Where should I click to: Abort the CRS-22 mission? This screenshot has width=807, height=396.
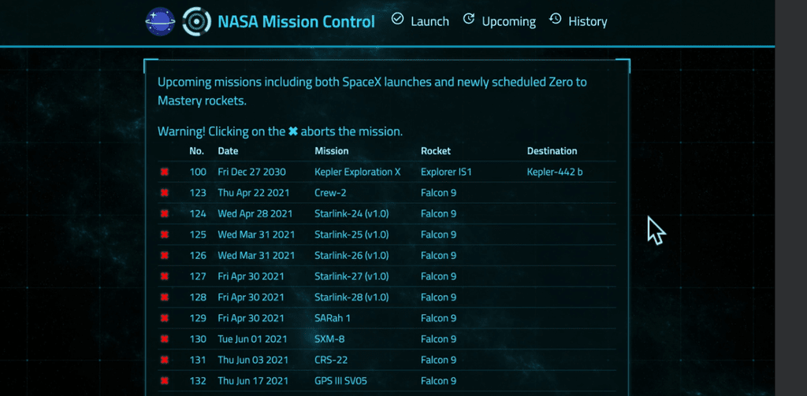[x=164, y=360]
